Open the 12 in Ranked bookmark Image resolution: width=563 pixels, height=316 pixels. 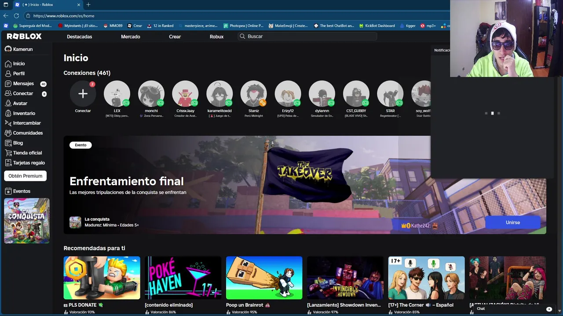coord(160,26)
